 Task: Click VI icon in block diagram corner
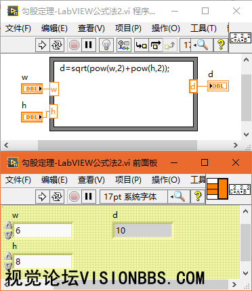[x=240, y=38]
